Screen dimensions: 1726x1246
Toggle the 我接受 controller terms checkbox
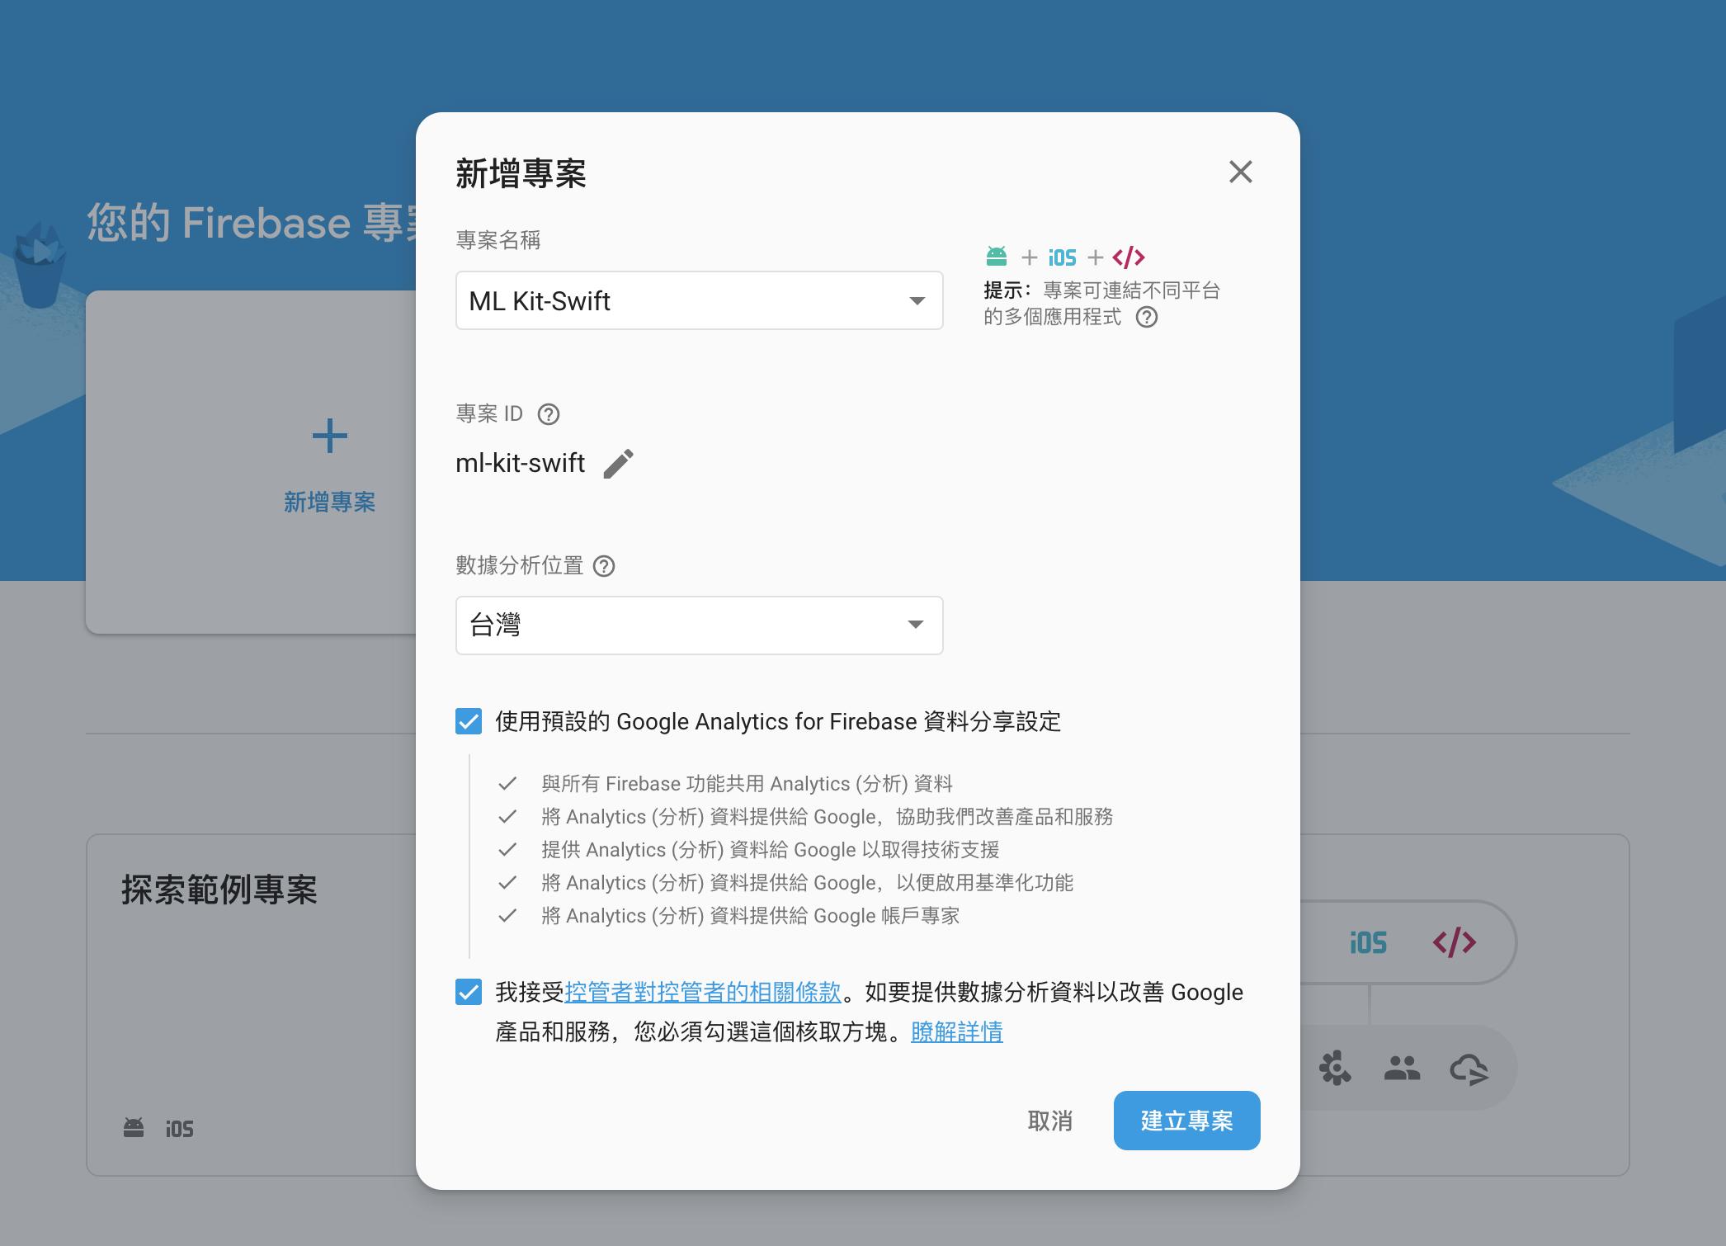469,992
